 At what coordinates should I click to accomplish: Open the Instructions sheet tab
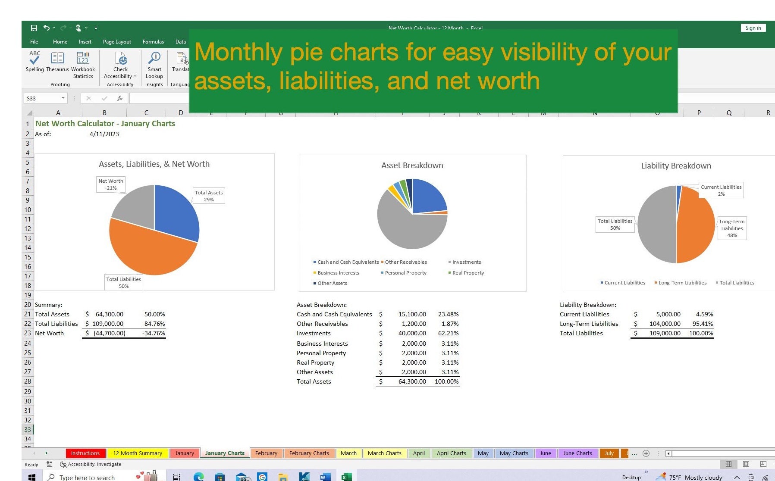pos(85,453)
